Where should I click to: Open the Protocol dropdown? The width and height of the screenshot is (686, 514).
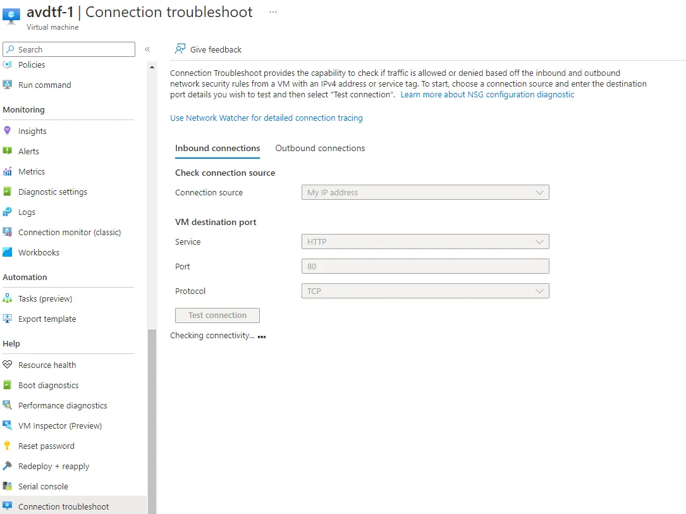[425, 291]
